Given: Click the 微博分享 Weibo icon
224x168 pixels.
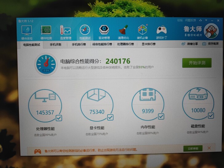Looking at the screenshot, I should [x=183, y=44].
